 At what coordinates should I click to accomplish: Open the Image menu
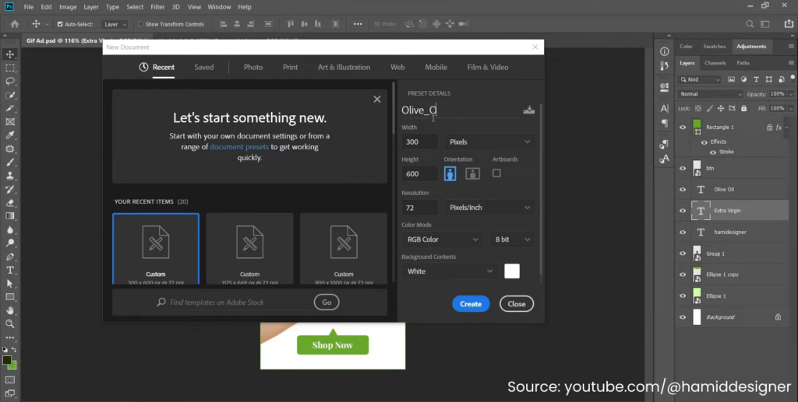68,7
